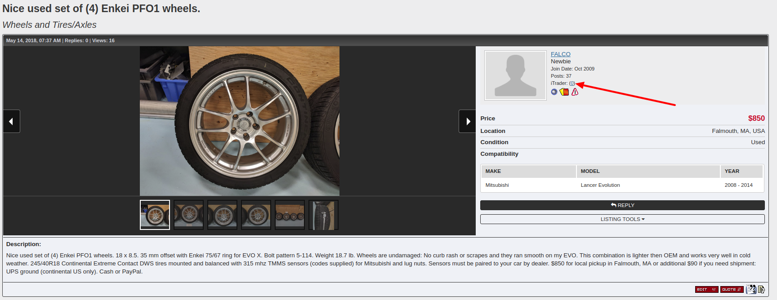Image resolution: width=777 pixels, height=300 pixels.
Task: Click the user status orb icon under iTrader
Action: [x=554, y=92]
